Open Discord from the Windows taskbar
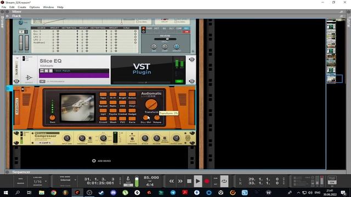 [114, 193]
